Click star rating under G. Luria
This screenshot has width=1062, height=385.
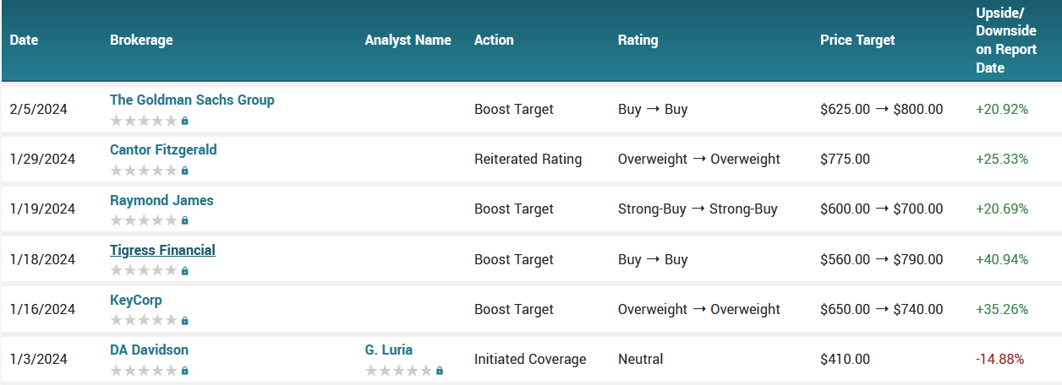coord(399,371)
